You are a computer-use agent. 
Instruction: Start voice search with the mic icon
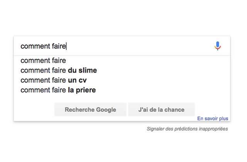tap(218, 46)
